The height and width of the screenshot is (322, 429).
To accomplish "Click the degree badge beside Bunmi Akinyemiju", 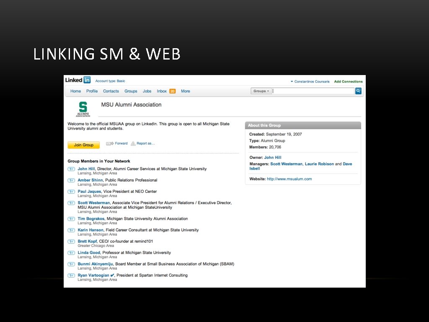I will point(71,264).
